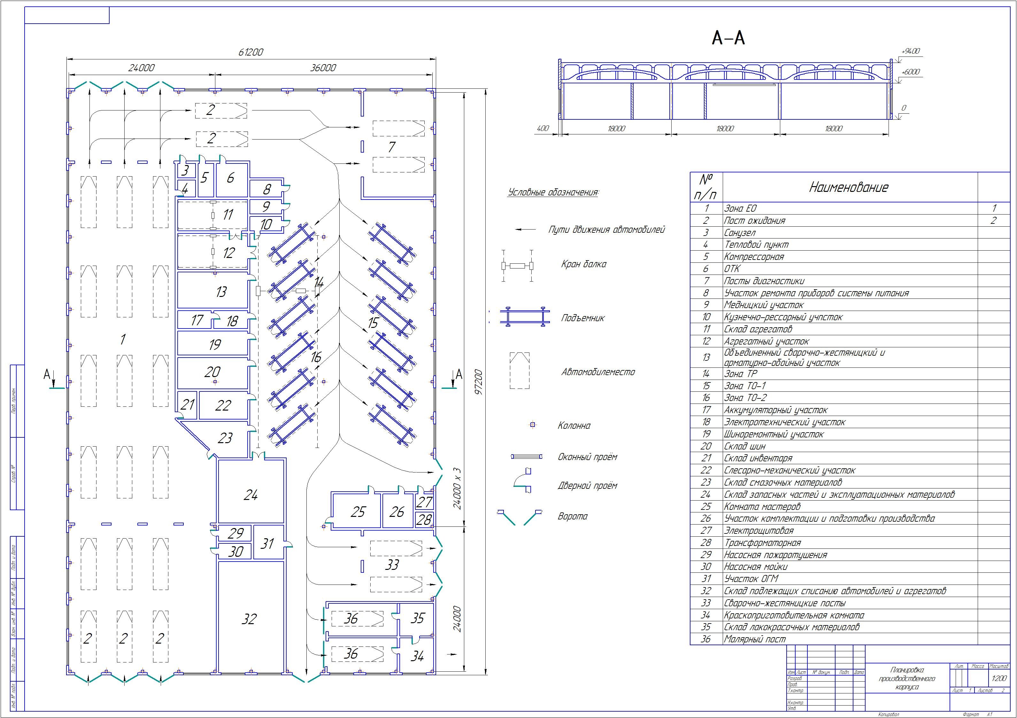
Task: Click the table row Малярный пост
Action: pyautogui.click(x=754, y=639)
